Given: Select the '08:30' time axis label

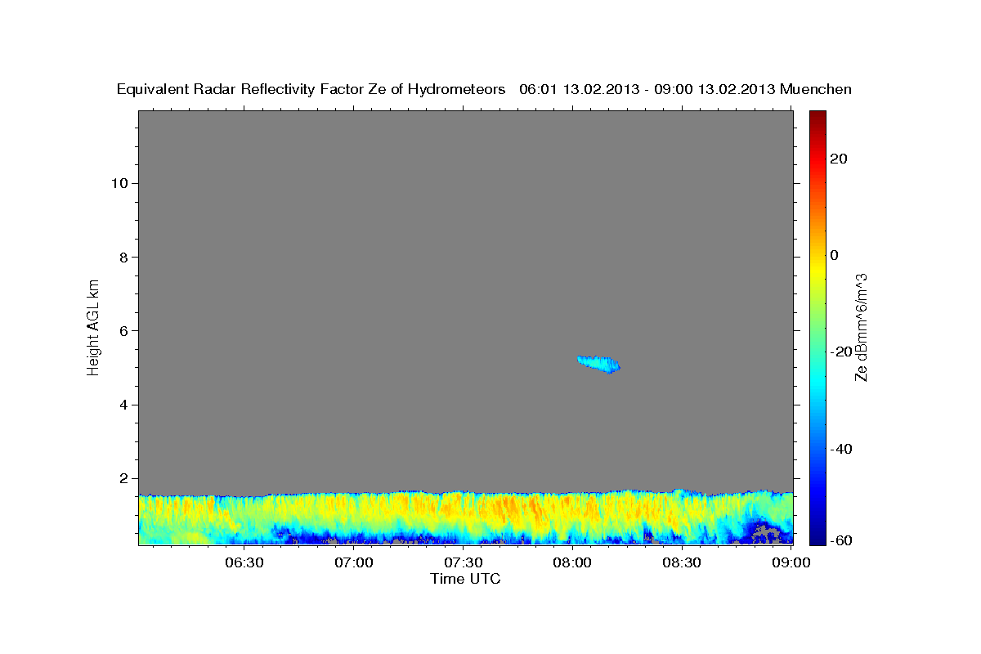Looking at the screenshot, I should [682, 562].
